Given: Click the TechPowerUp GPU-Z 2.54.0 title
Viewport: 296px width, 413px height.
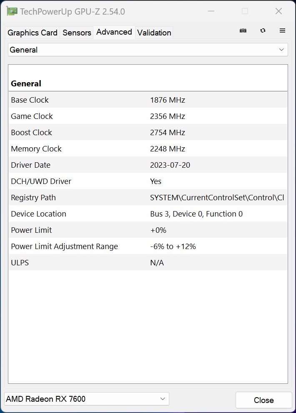Looking at the screenshot, I should click(73, 12).
